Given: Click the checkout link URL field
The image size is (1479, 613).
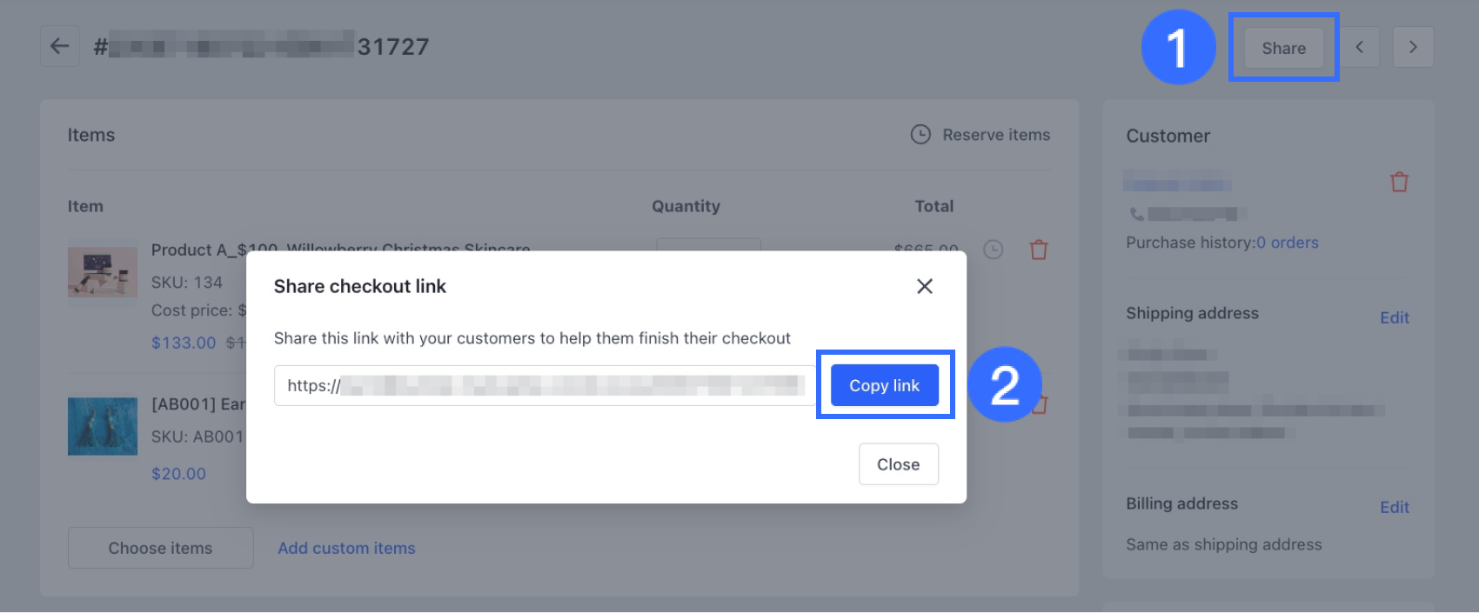Looking at the screenshot, I should point(544,385).
